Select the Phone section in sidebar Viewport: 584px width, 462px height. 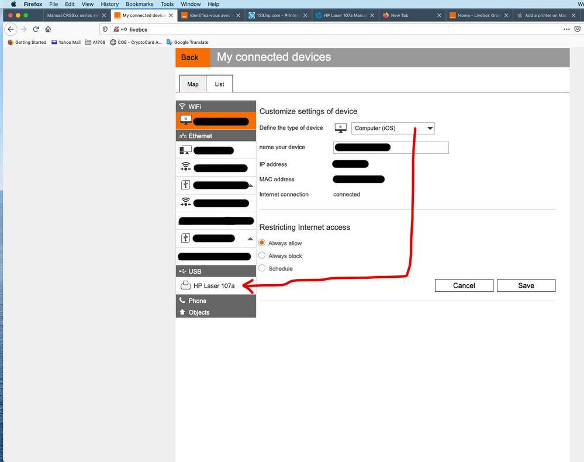(197, 301)
